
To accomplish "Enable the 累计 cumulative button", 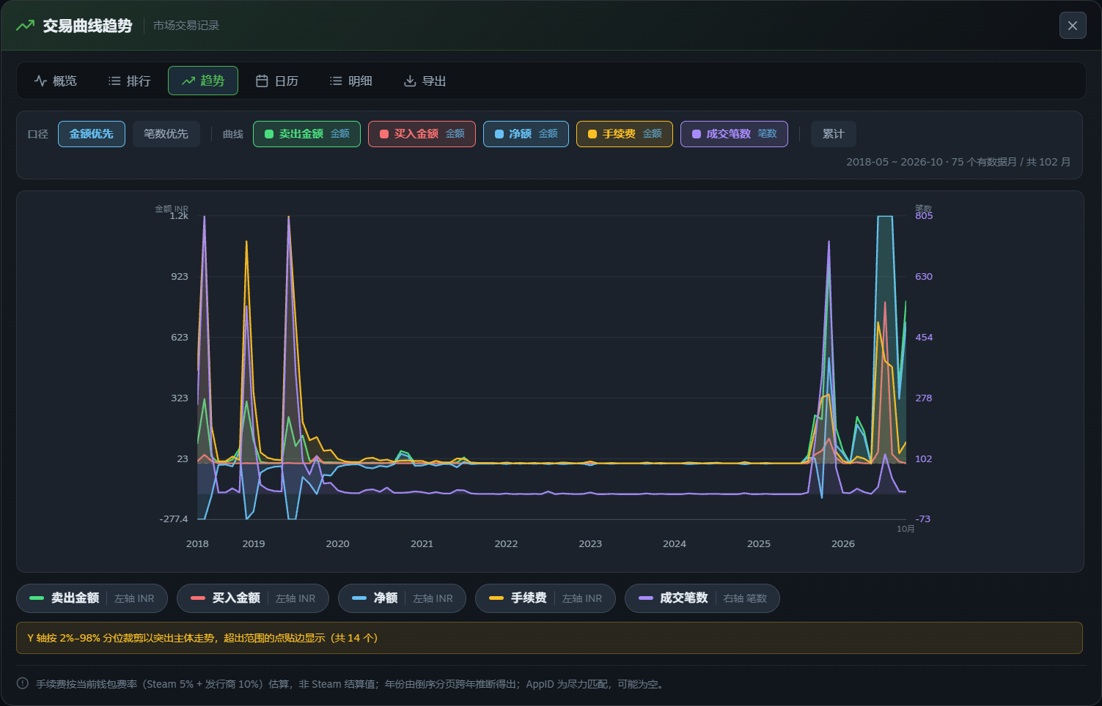I will pos(833,134).
